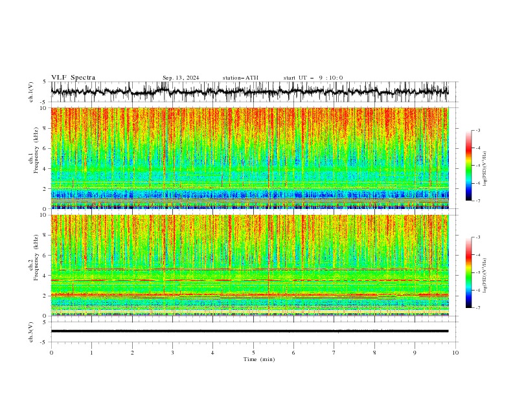Click the "Time (min)" axis label
Image resolution: width=513 pixels, height=396 pixels.
tap(259, 359)
